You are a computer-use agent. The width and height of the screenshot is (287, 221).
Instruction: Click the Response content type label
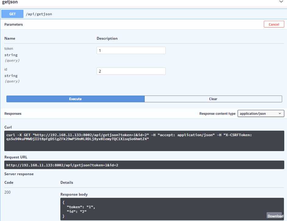(x=218, y=114)
